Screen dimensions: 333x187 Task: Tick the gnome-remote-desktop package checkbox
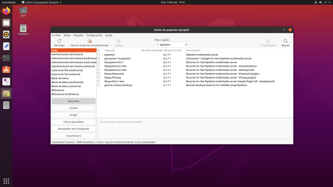point(99,85)
